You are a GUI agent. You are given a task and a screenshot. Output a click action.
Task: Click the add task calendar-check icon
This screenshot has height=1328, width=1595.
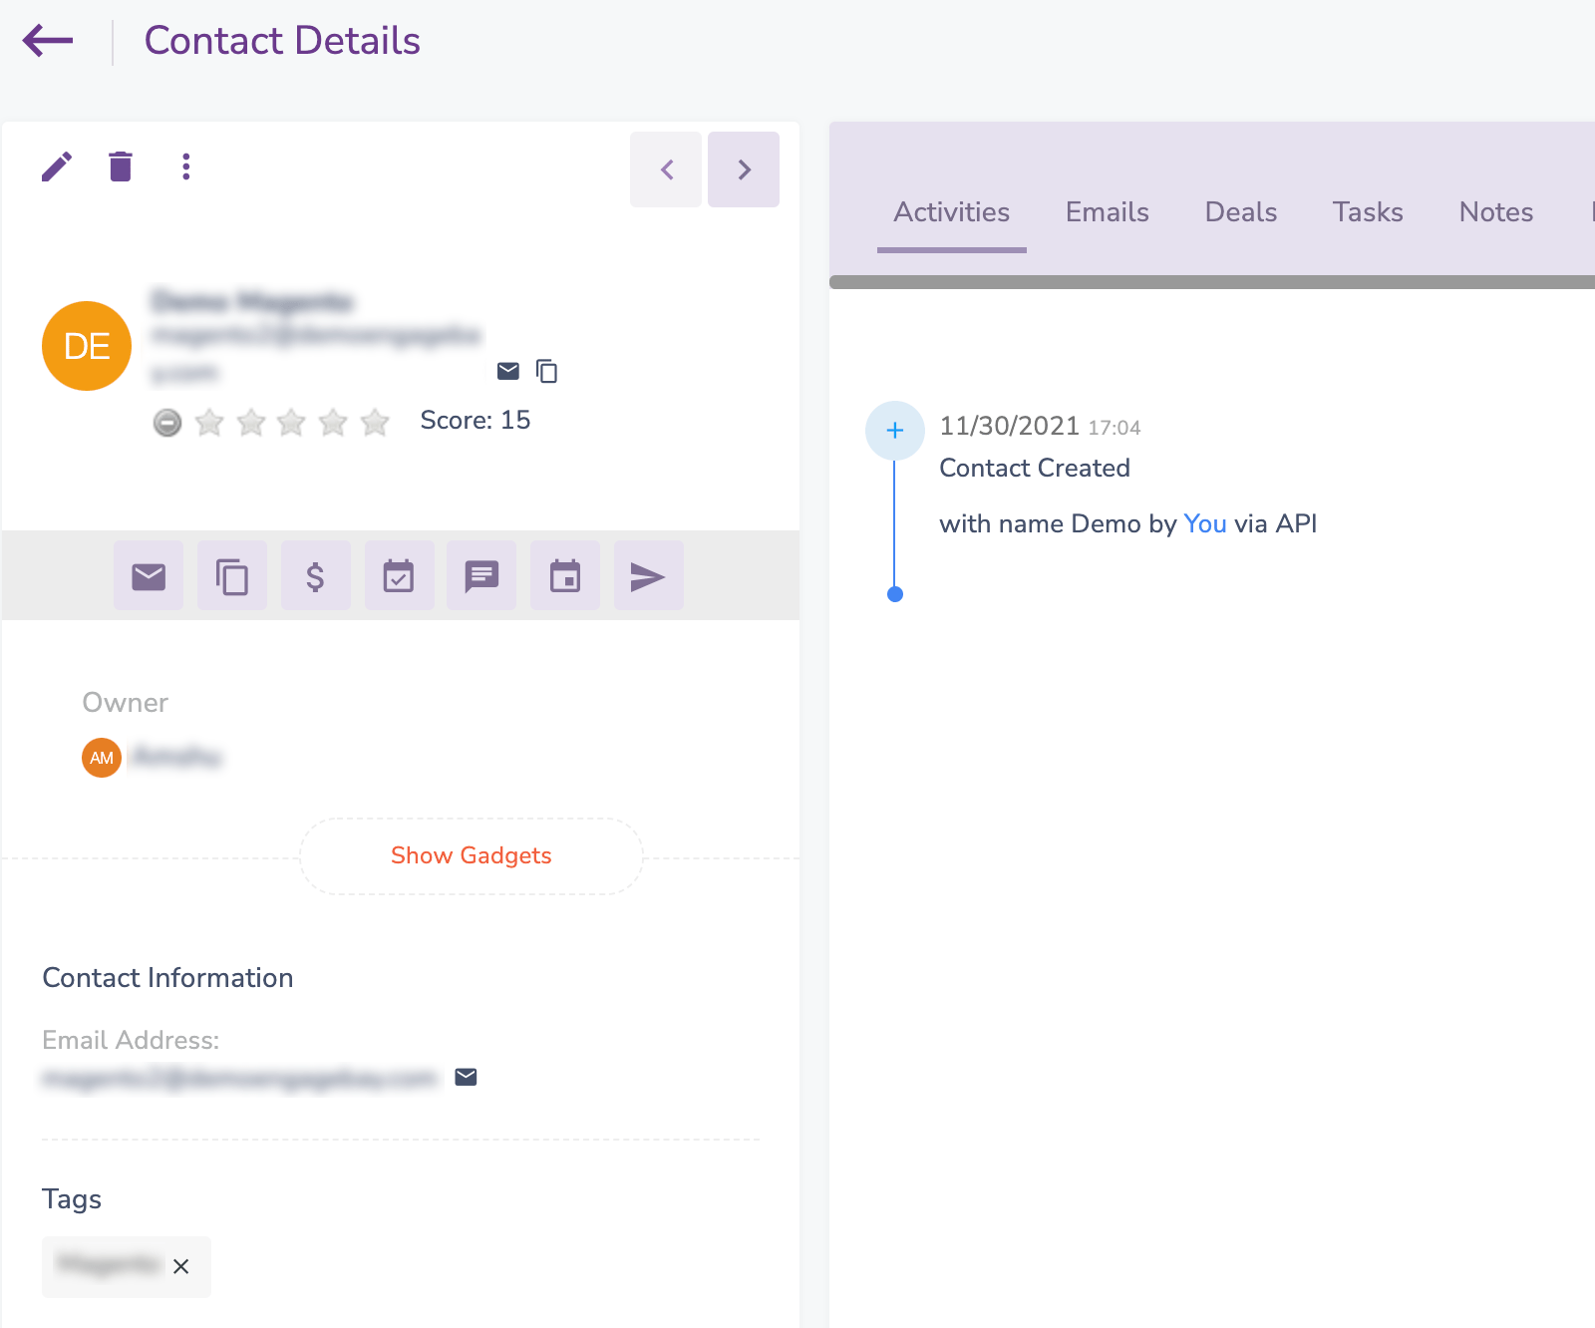click(x=399, y=576)
